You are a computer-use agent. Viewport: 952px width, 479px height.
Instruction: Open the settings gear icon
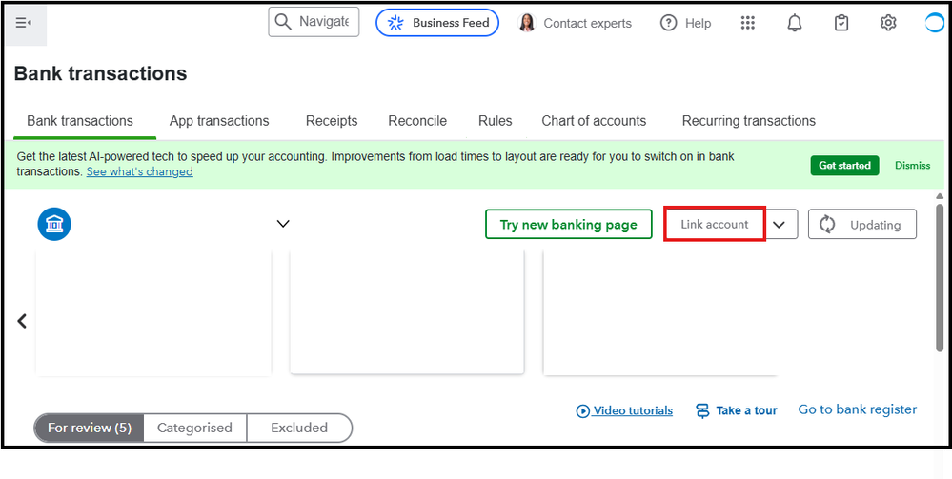coord(888,23)
